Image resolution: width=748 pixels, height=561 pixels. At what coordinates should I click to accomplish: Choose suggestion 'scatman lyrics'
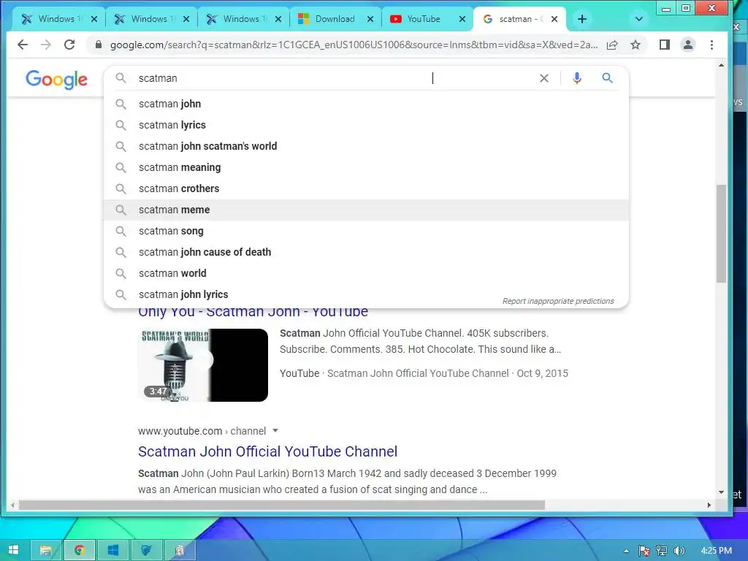(x=366, y=125)
